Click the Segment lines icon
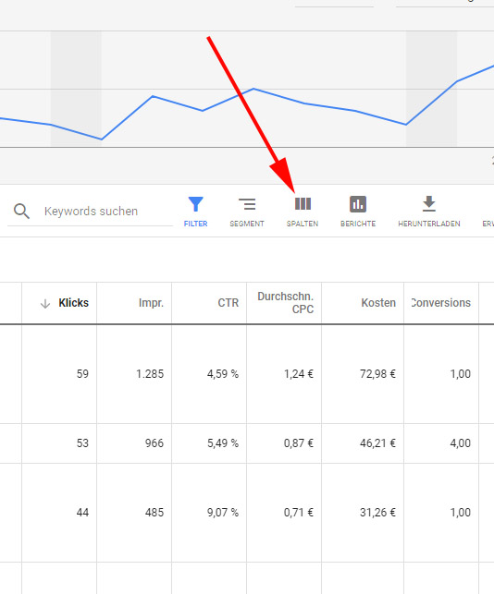 click(247, 204)
